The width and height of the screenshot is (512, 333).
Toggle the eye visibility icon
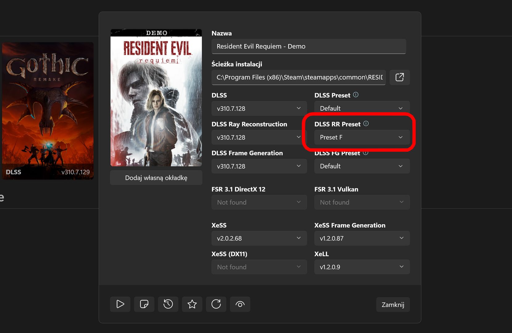pyautogui.click(x=240, y=304)
